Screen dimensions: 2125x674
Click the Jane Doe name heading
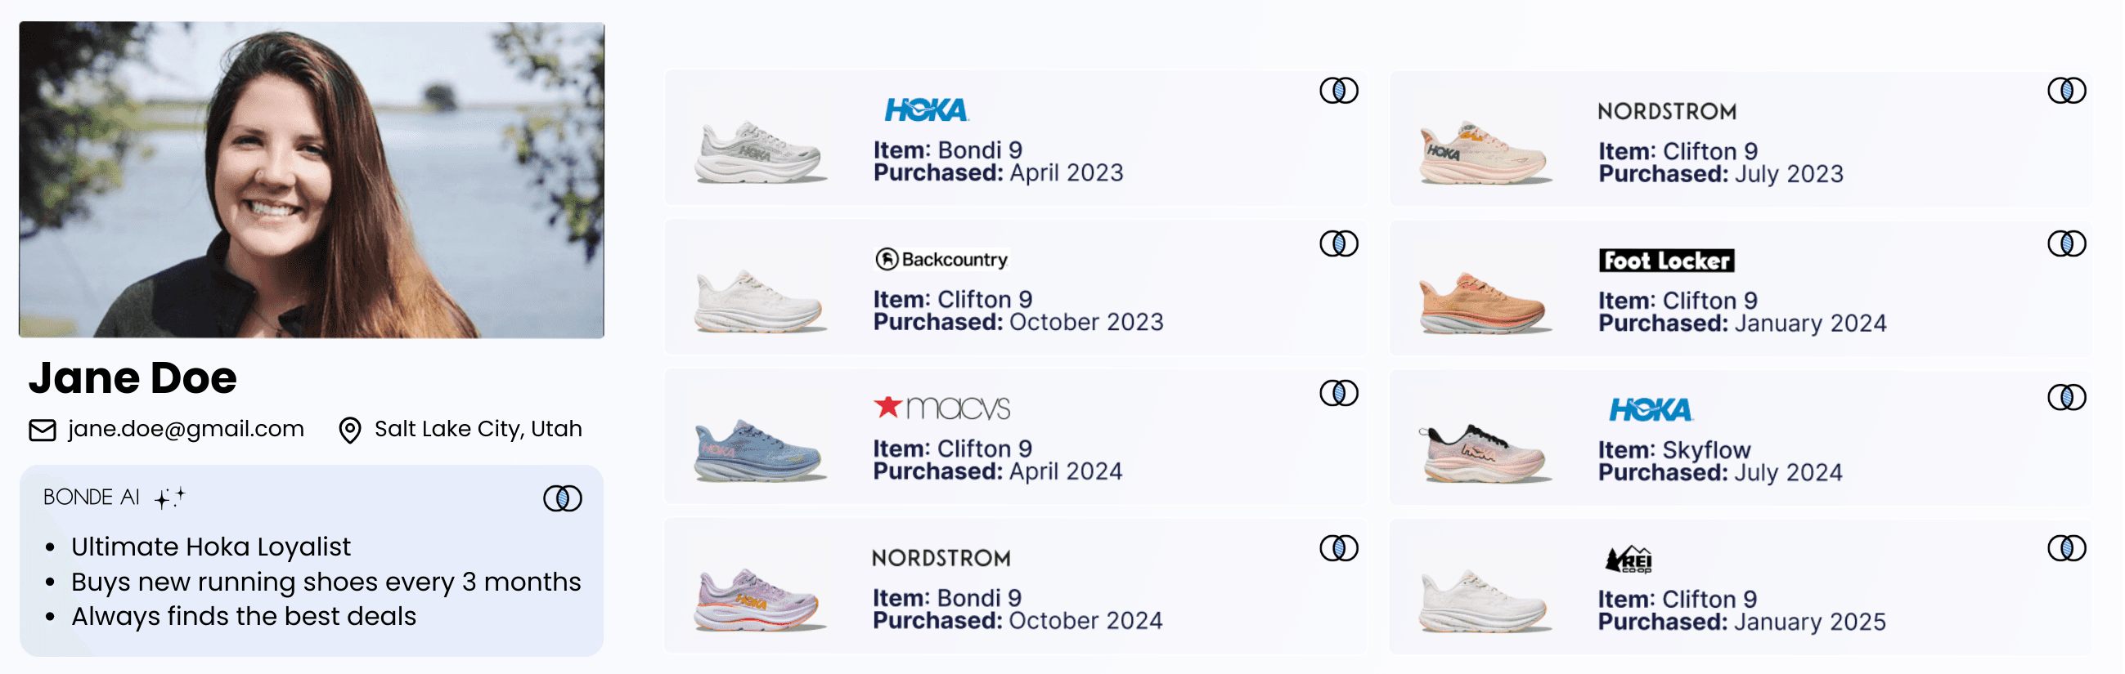click(x=133, y=378)
